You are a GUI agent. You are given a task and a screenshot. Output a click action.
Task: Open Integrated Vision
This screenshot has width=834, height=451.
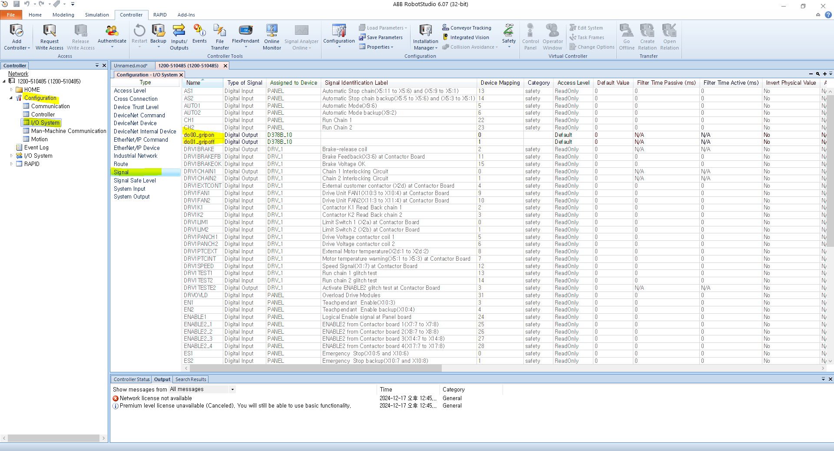tap(465, 37)
